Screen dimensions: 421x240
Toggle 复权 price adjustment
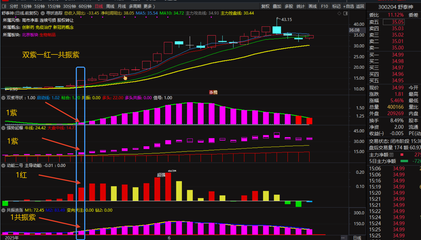click(265, 6)
